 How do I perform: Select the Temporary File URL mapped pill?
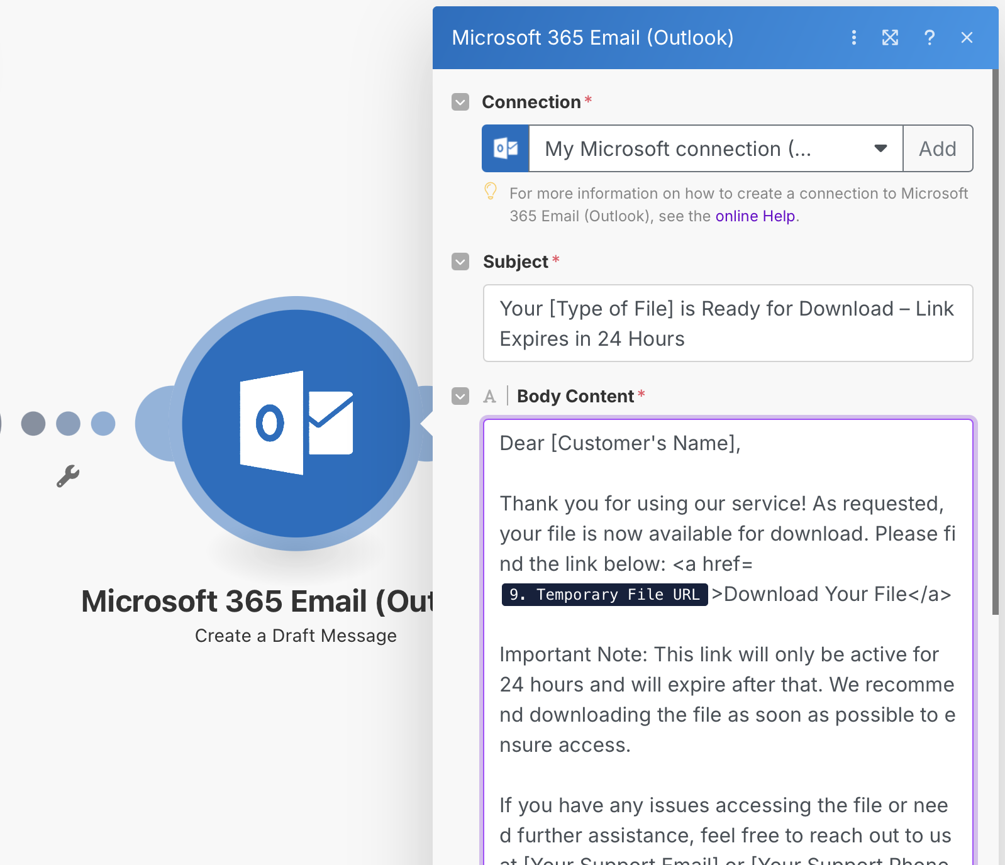(x=604, y=595)
